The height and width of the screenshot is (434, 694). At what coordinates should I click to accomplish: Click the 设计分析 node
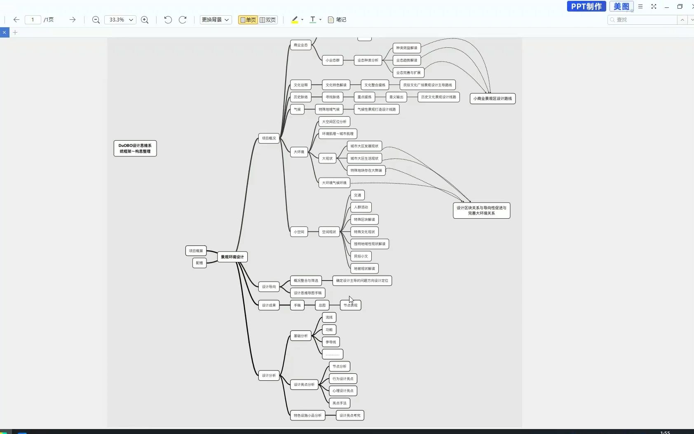tap(269, 375)
